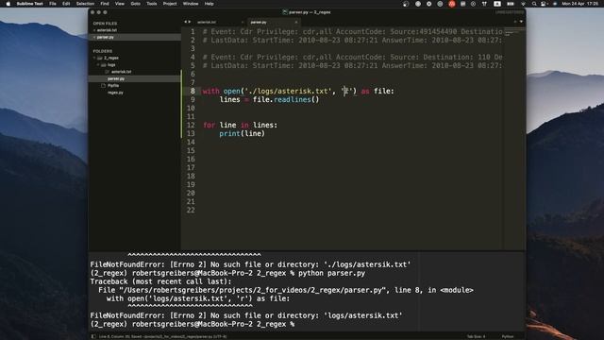The height and width of the screenshot is (340, 604).
Task: Open the Tools menu
Action: pos(152,4)
